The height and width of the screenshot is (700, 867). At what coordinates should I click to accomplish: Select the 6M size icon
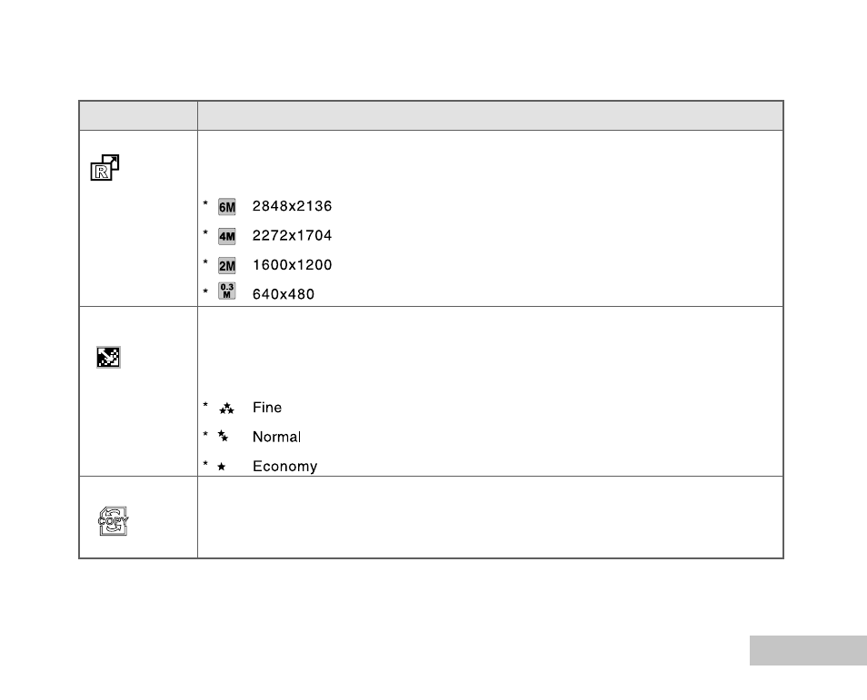(226, 207)
